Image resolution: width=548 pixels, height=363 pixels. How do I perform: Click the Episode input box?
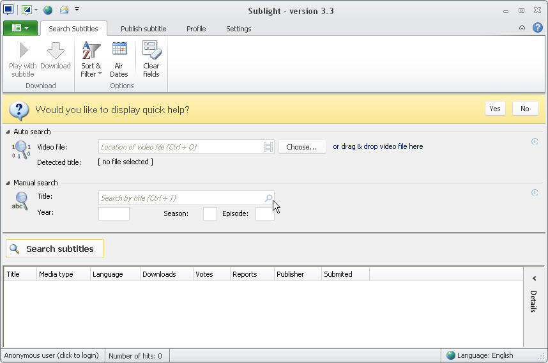pos(265,213)
